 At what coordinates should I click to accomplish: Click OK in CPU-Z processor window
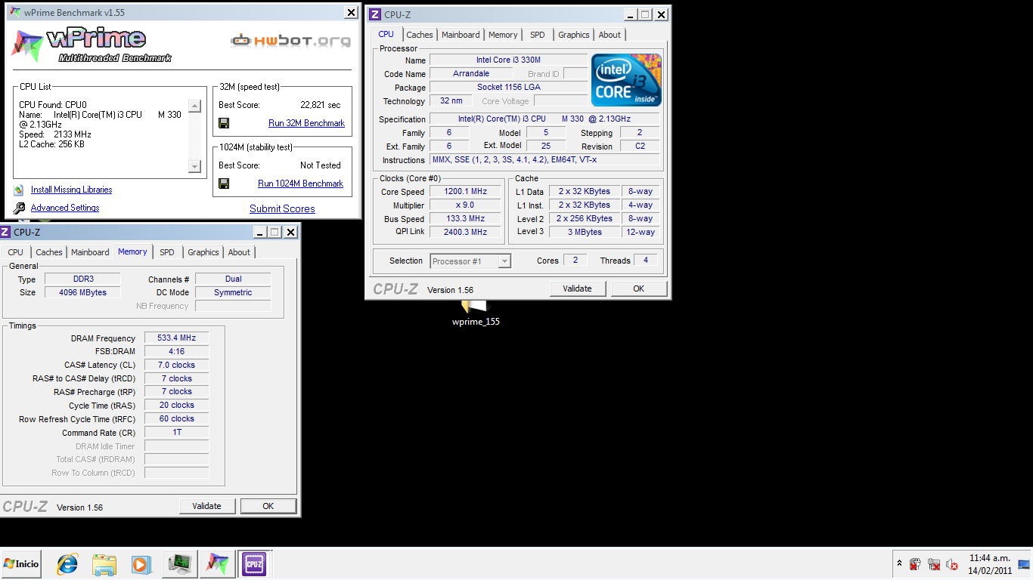[x=639, y=288]
